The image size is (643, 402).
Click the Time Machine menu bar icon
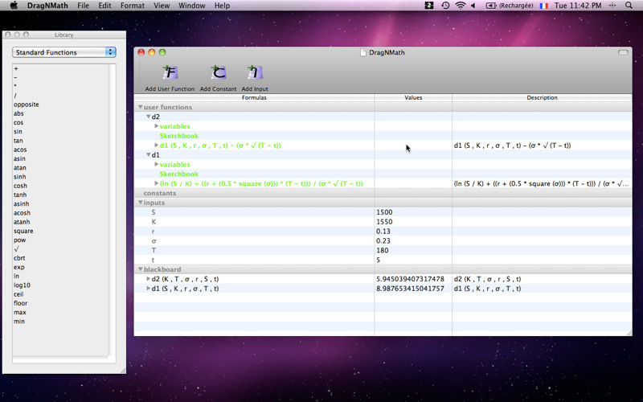point(445,6)
